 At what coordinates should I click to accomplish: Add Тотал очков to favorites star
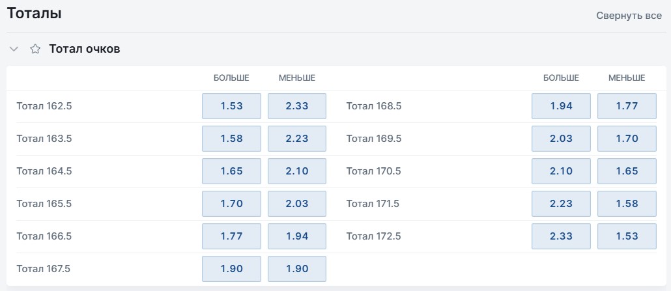tap(35, 49)
